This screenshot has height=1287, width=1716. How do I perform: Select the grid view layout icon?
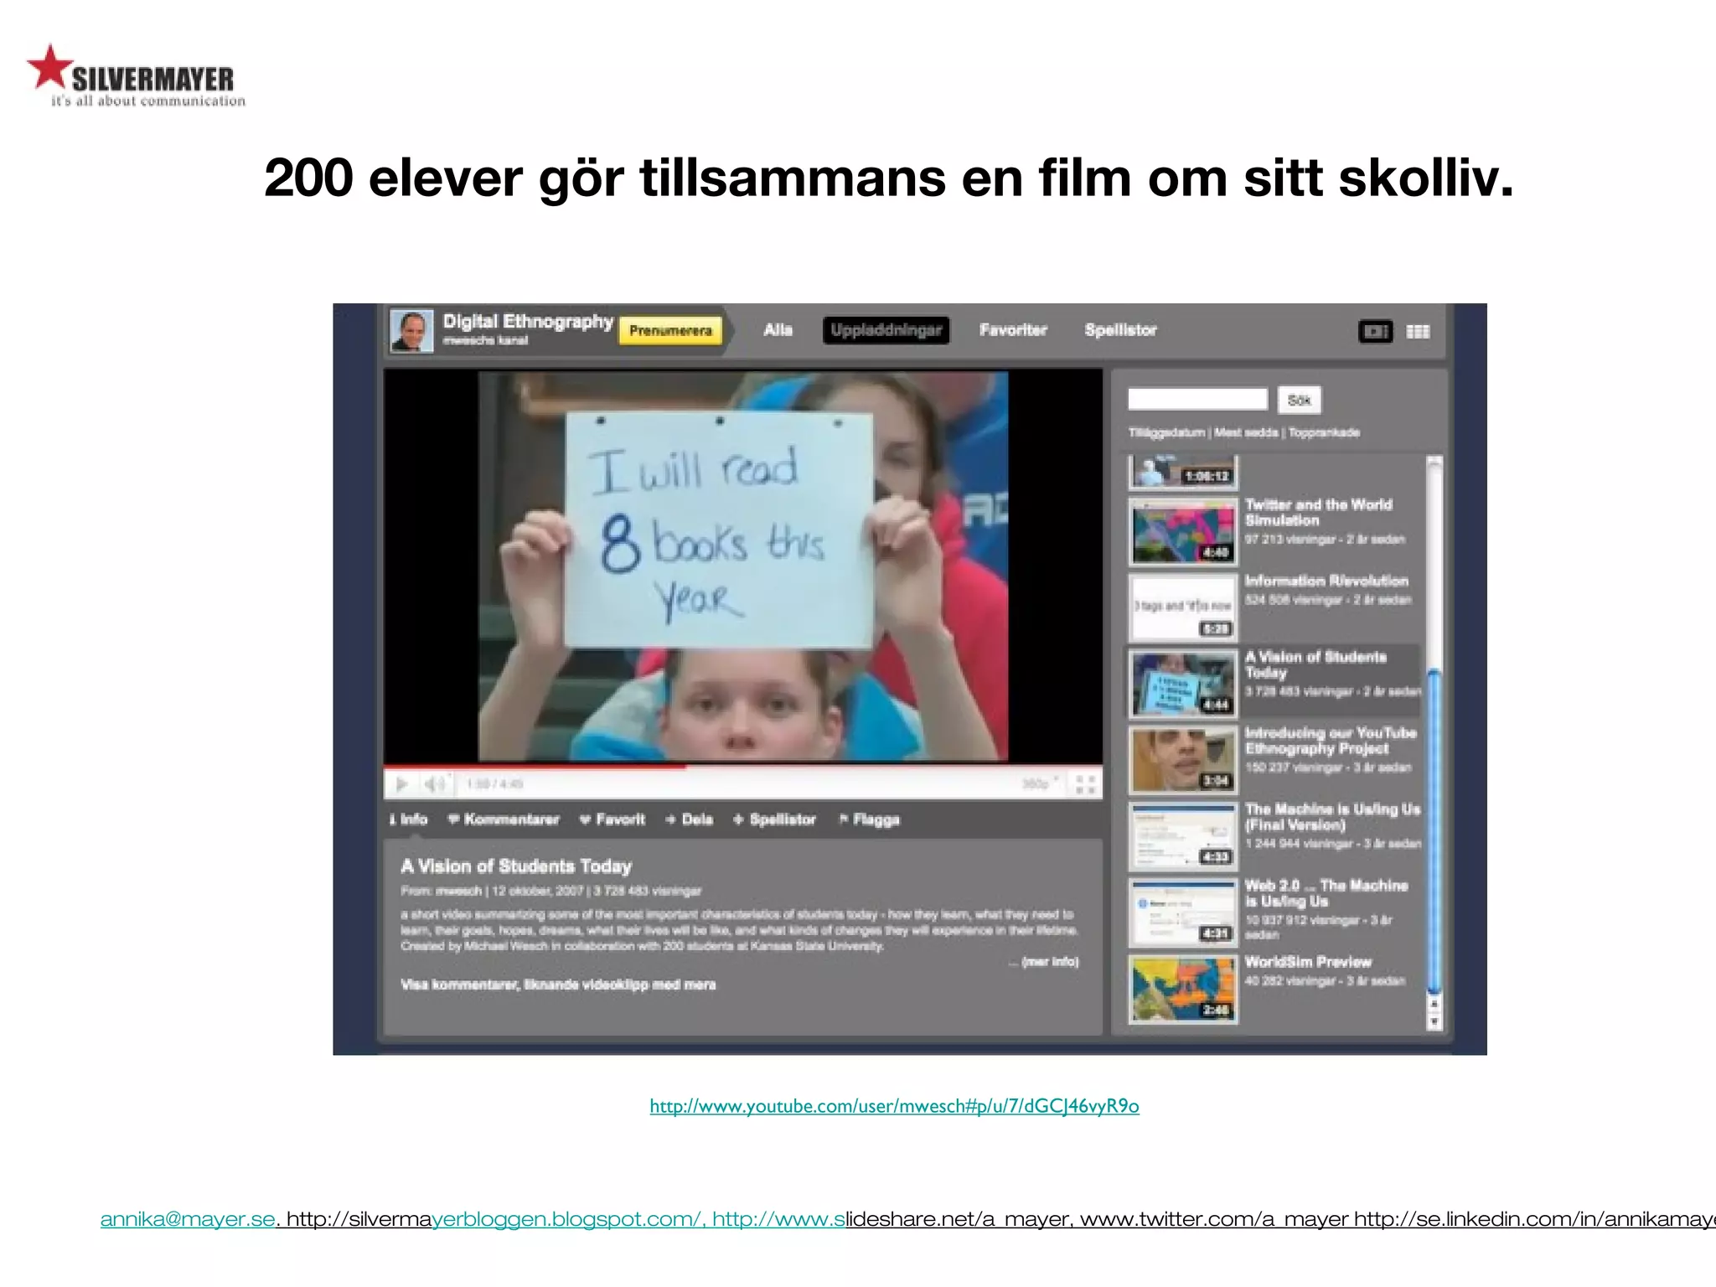pos(1418,332)
